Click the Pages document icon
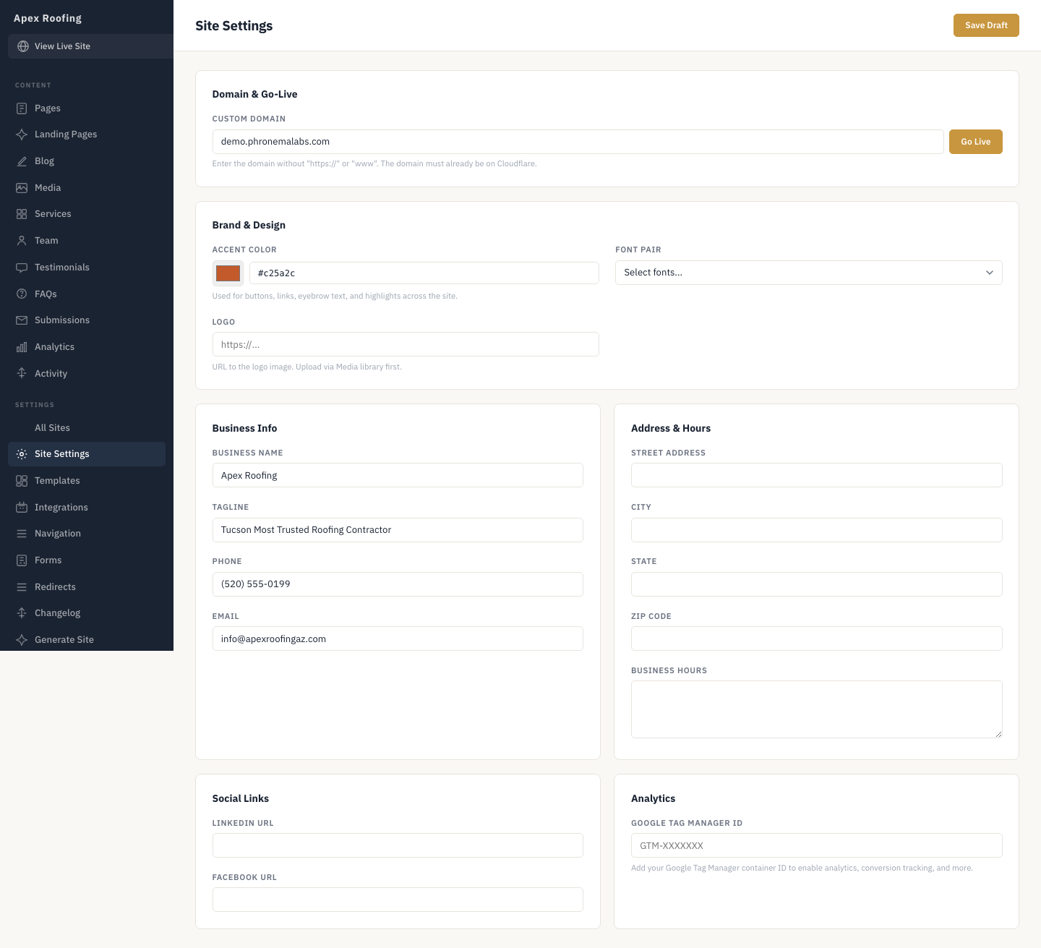This screenshot has height=948, width=1041. coord(22,108)
